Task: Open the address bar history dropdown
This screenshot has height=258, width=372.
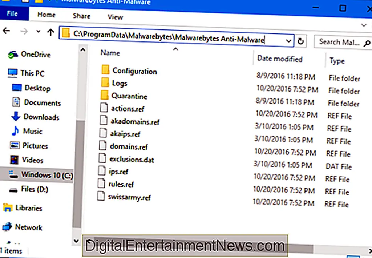Action: [288, 41]
